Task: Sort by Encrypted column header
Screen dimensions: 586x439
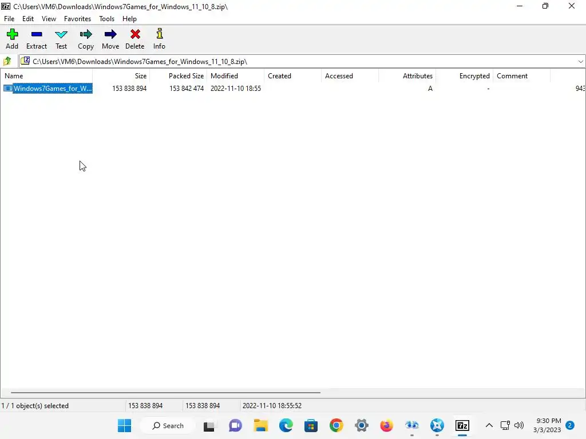Action: [464, 76]
